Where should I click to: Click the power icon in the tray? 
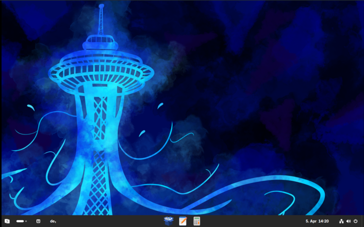(x=355, y=221)
